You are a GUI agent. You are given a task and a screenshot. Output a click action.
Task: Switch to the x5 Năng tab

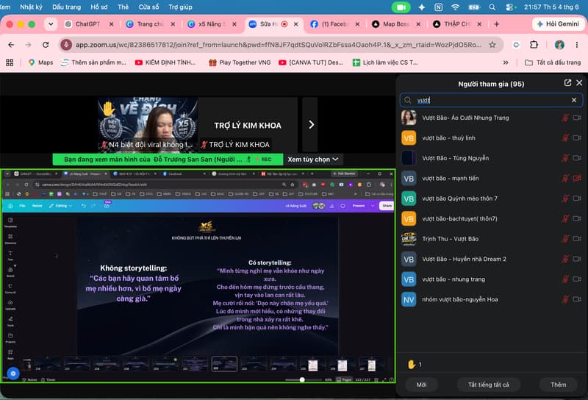point(212,24)
